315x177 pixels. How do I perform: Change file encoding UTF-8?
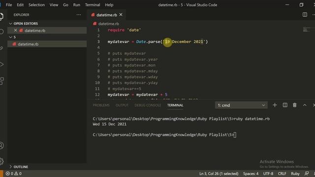pos(268,174)
